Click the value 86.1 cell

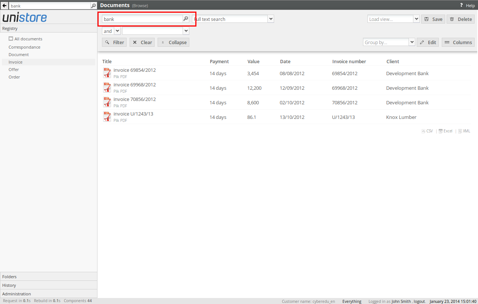[252, 117]
